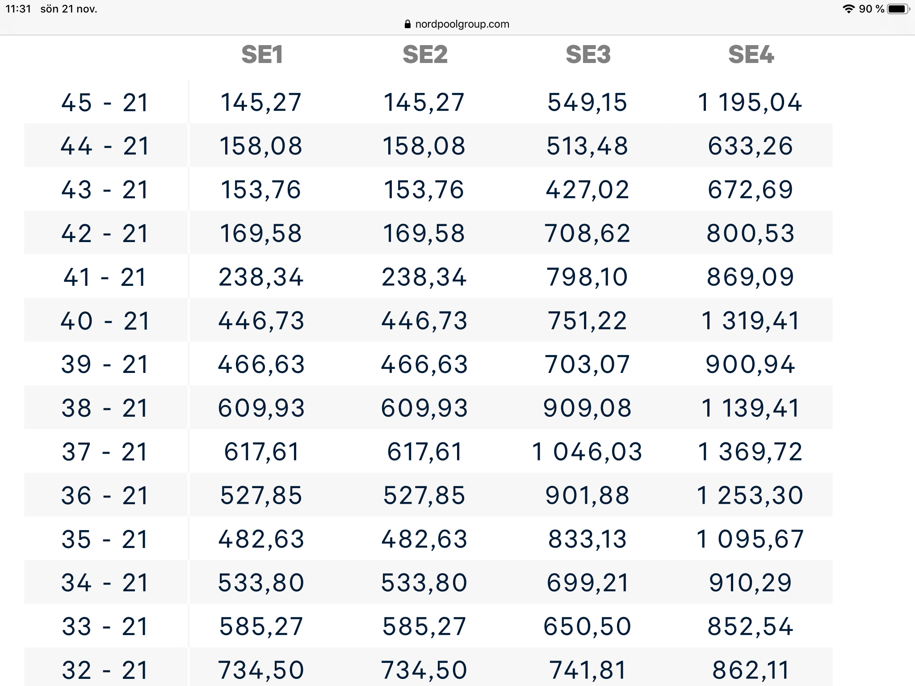
Task: Select the SE1 column header
Action: coord(262,55)
